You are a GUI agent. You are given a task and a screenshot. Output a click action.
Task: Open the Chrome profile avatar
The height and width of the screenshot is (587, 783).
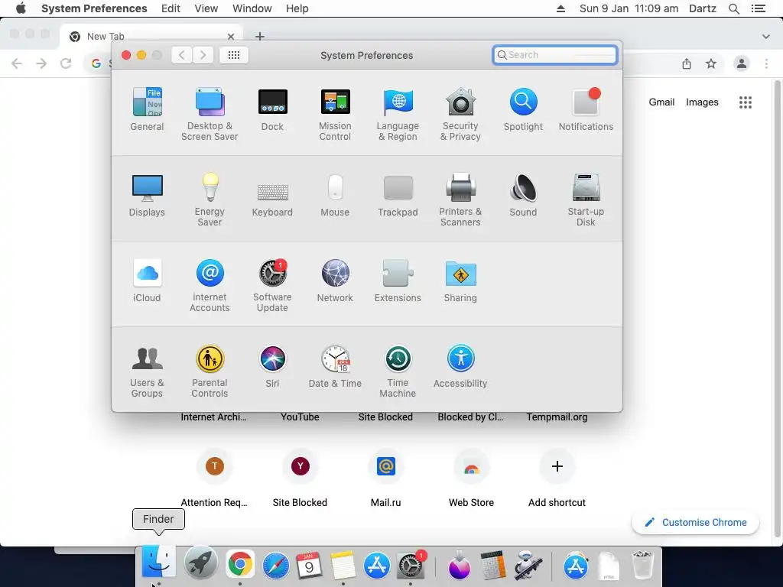pos(742,63)
